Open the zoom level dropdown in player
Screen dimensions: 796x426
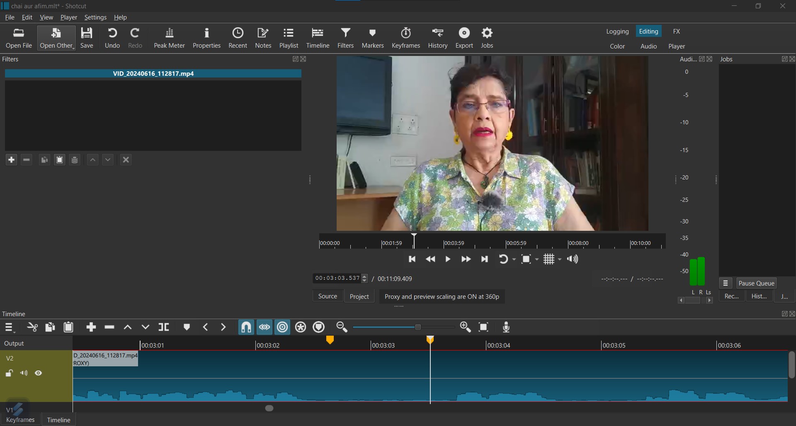coord(537,259)
